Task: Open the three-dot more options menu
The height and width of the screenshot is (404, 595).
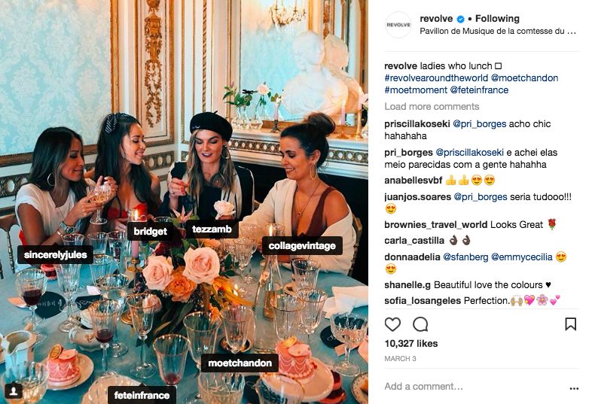Action: 574,388
